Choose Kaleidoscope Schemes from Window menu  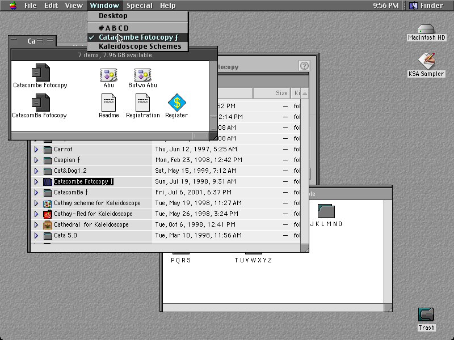[138, 46]
